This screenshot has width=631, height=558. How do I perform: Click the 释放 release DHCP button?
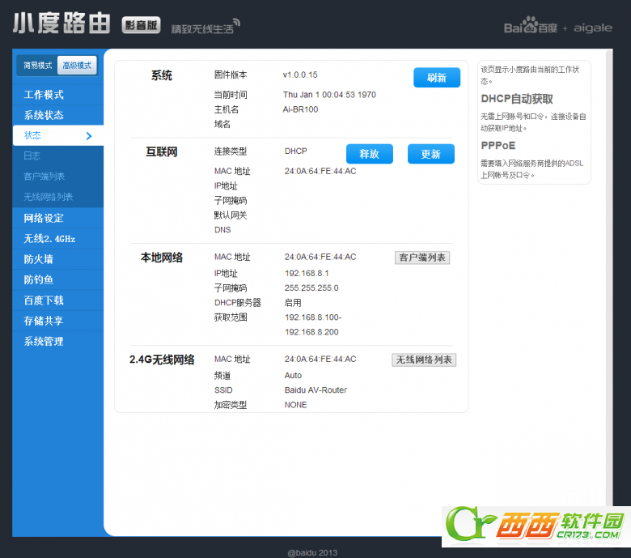(370, 154)
